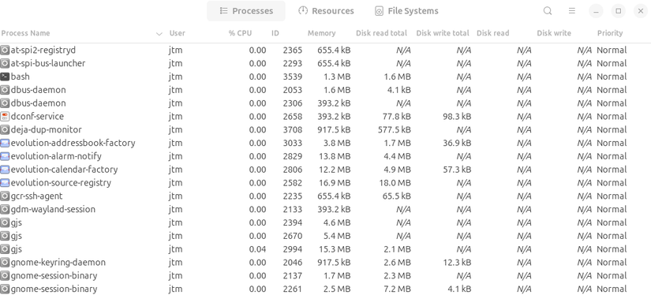Click the evolution-calendar-factory mail icon
Screen dimensions: 651x295
[x=5, y=170]
